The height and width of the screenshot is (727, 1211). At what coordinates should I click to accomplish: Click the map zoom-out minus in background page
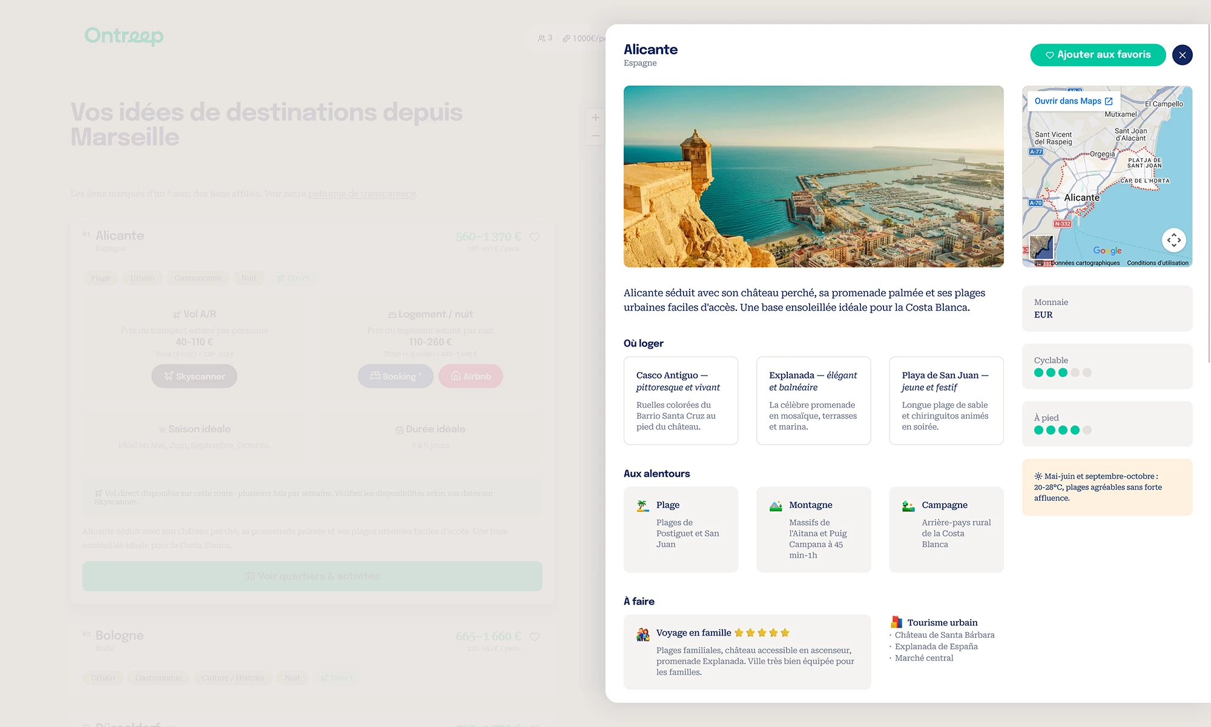click(x=596, y=136)
